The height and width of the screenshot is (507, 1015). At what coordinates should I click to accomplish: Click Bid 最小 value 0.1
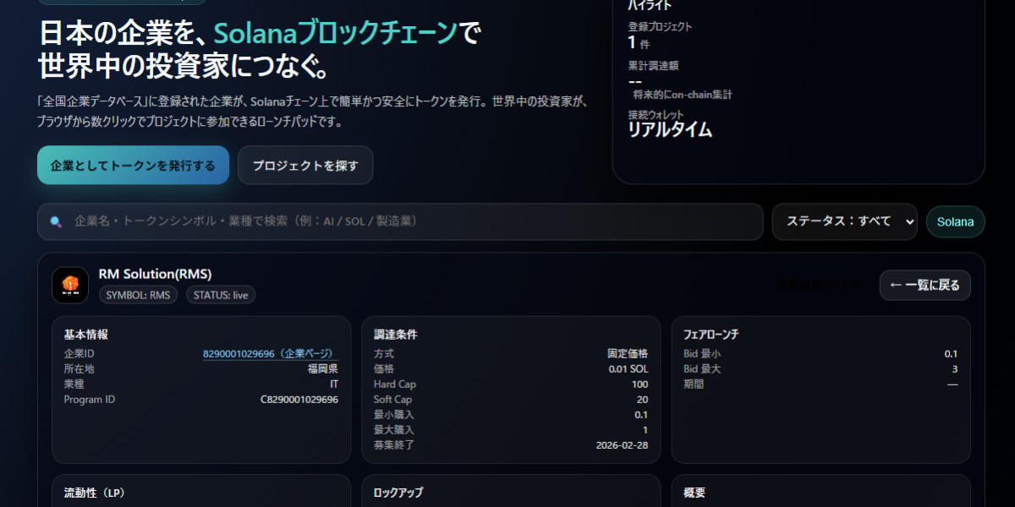click(951, 353)
